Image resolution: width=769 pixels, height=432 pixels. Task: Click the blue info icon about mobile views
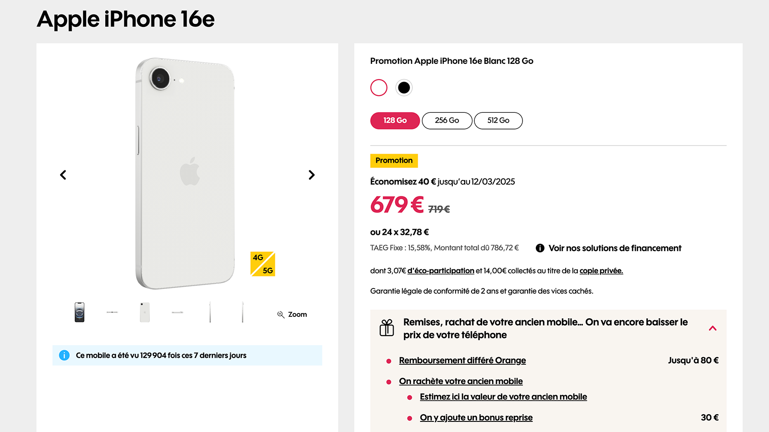pos(63,355)
